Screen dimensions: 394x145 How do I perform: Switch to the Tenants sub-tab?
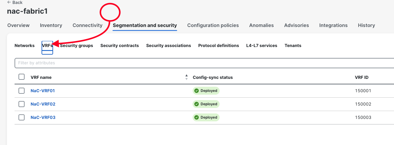(x=293, y=46)
